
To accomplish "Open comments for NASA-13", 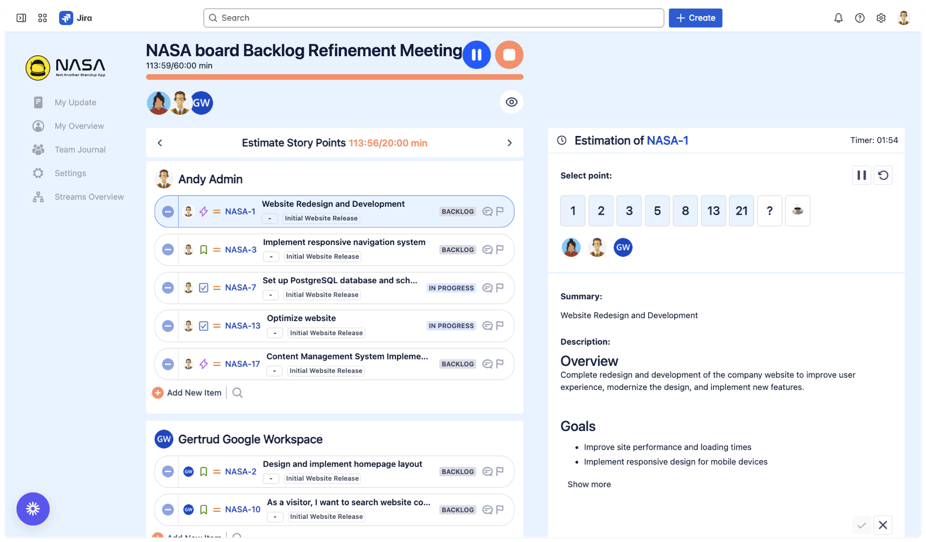I will click(x=487, y=326).
